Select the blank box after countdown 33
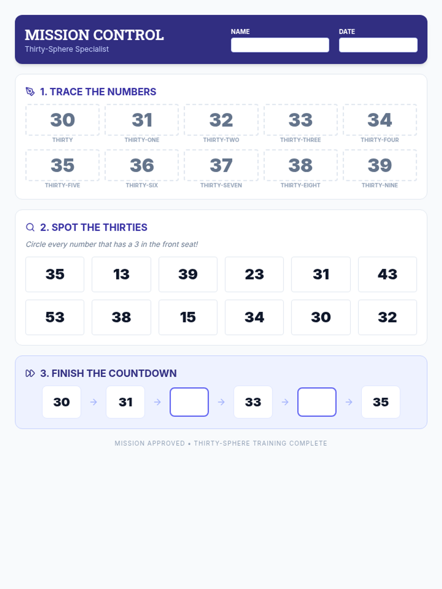The height and width of the screenshot is (589, 442). click(317, 402)
